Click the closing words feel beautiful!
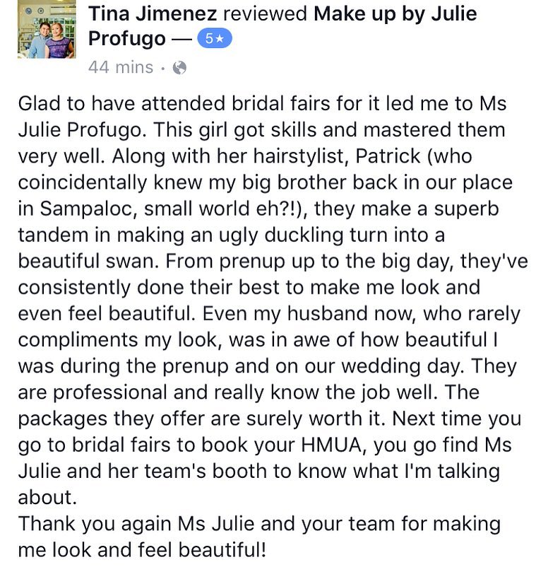 (x=202, y=549)
